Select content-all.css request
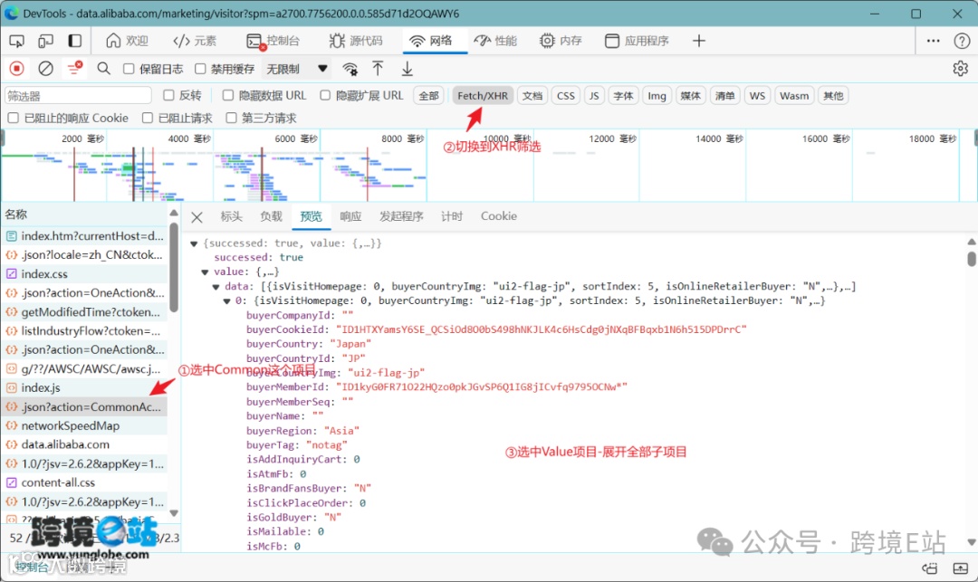The height and width of the screenshot is (582, 978). pos(85,482)
